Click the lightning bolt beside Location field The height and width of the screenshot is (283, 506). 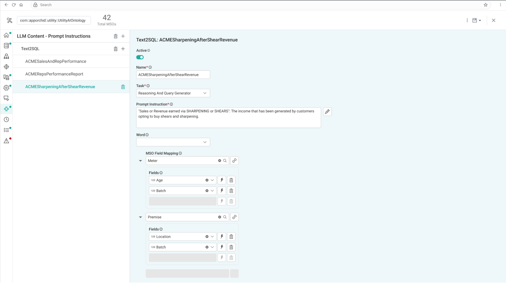point(222,237)
